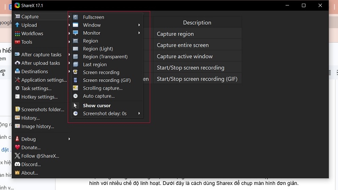The width and height of the screenshot is (338, 190).
Task: Click the Screen recording (GIF) film icon
Action: (76, 80)
